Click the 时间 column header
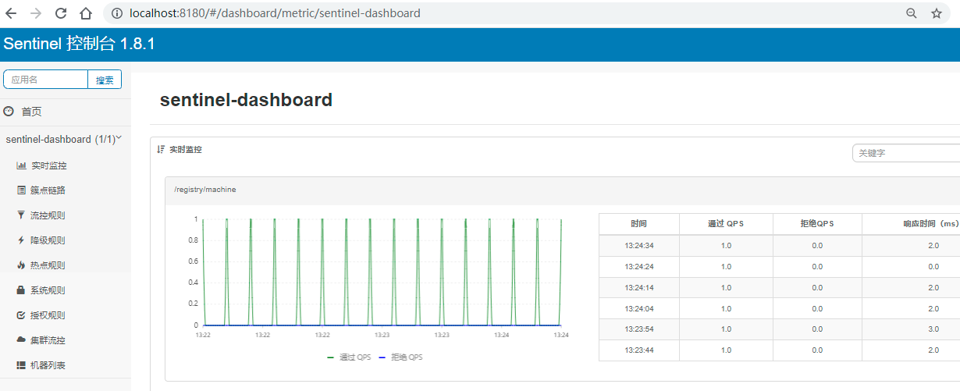The image size is (960, 391). click(x=638, y=223)
